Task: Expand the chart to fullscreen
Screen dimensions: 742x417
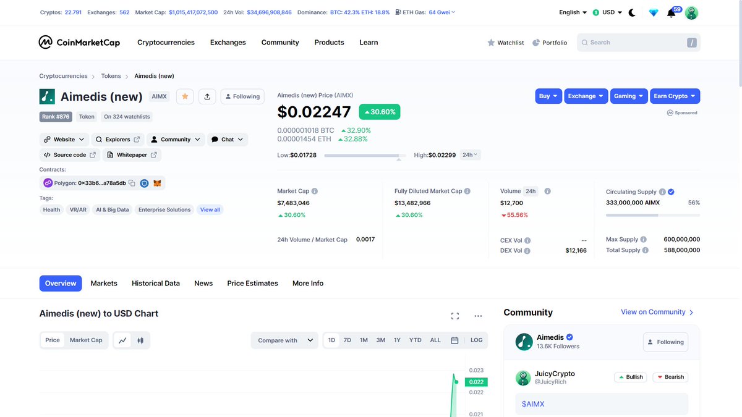Action: pos(455,316)
